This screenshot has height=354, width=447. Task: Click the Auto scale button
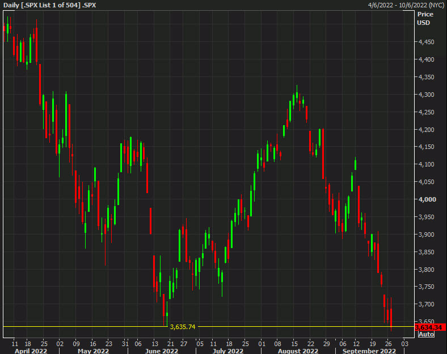(x=426, y=334)
